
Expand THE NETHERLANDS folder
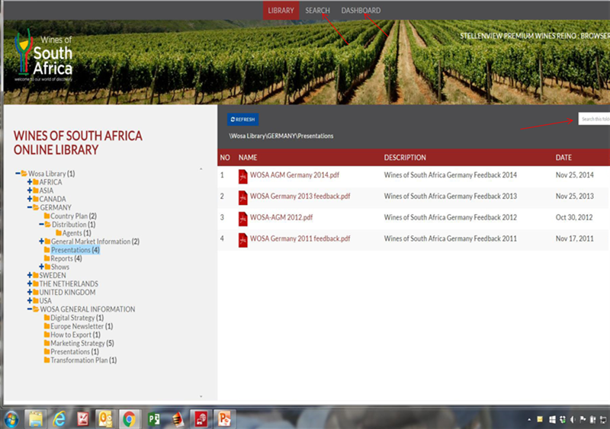pos(30,283)
